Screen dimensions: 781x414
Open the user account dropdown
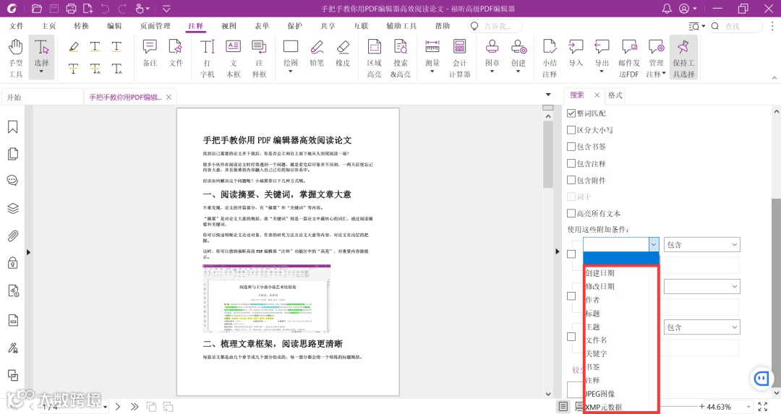(x=688, y=9)
